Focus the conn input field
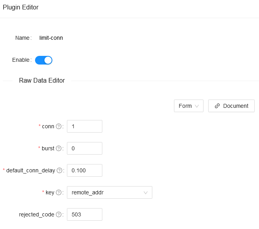The height and width of the screenshot is (229, 259). coord(85,126)
